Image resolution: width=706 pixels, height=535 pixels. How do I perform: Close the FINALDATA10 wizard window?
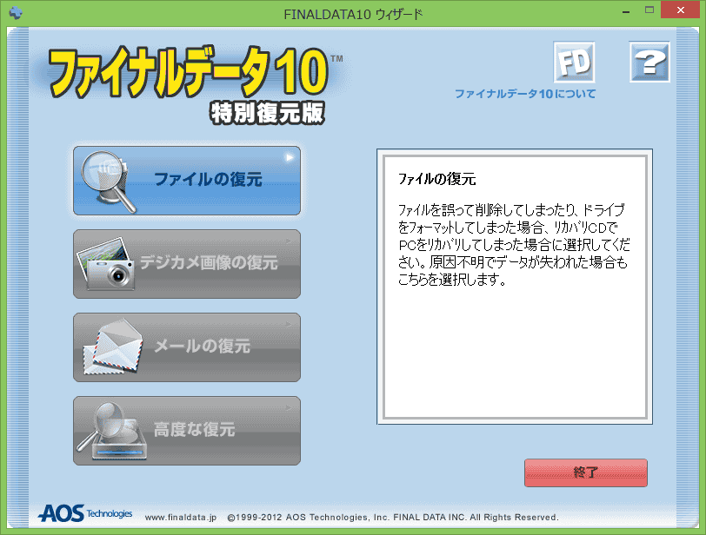(x=680, y=10)
